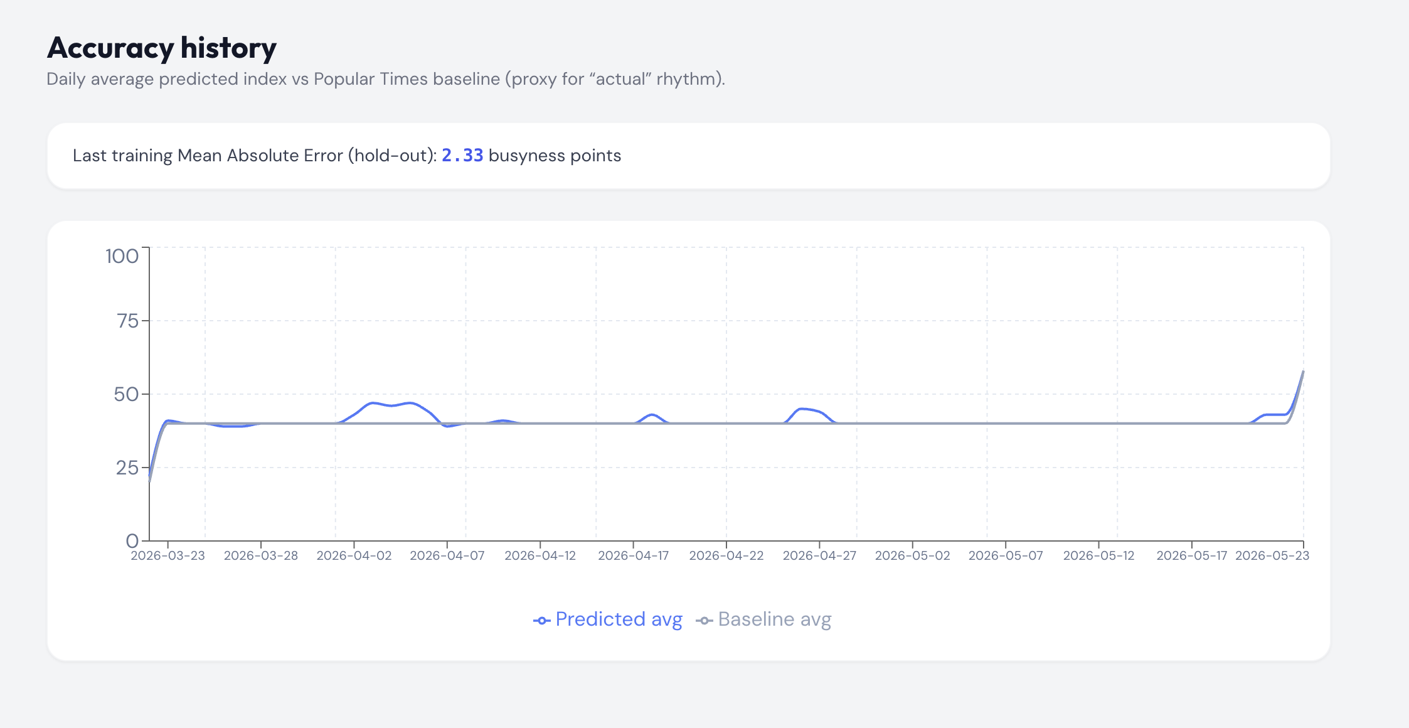This screenshot has height=728, width=1409.
Task: Click the 75 y-axis tick label
Action: click(127, 321)
